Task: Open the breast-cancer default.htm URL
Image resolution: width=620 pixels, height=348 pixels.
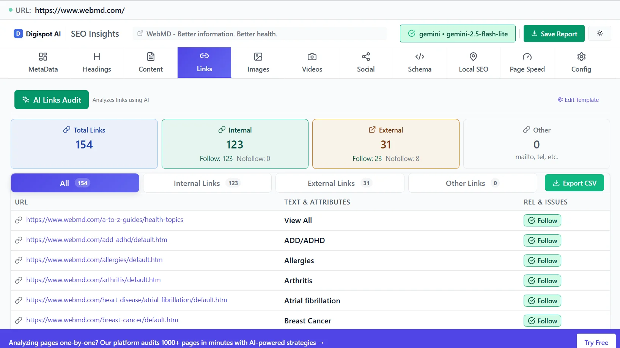Action: [102, 320]
